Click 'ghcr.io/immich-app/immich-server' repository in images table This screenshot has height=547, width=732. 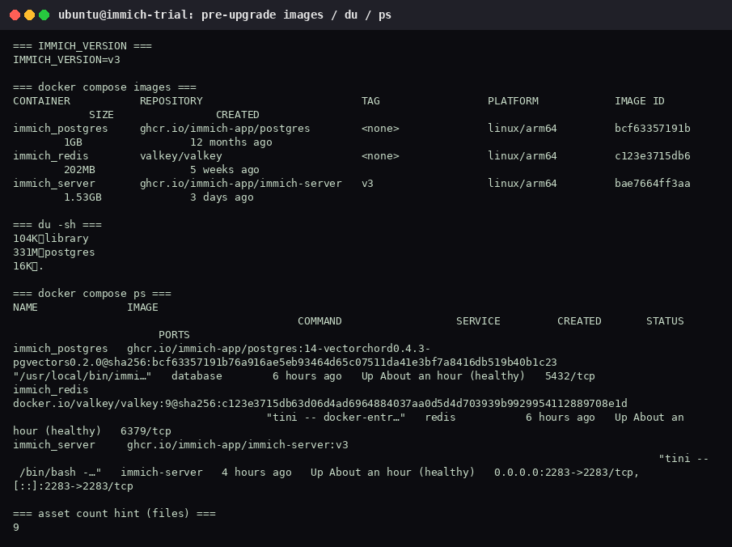(240, 184)
